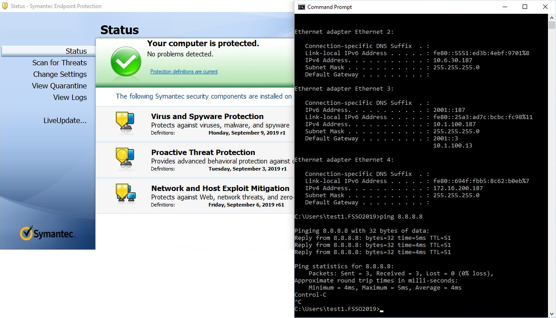The height and width of the screenshot is (318, 556).
Task: Launch LiveUpdate... from the sidebar
Action: click(x=65, y=120)
